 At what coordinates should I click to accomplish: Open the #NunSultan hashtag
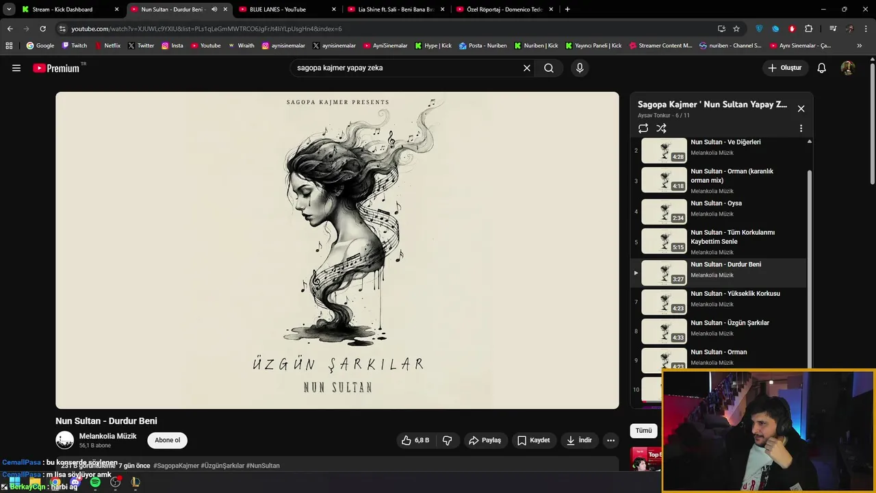point(263,466)
